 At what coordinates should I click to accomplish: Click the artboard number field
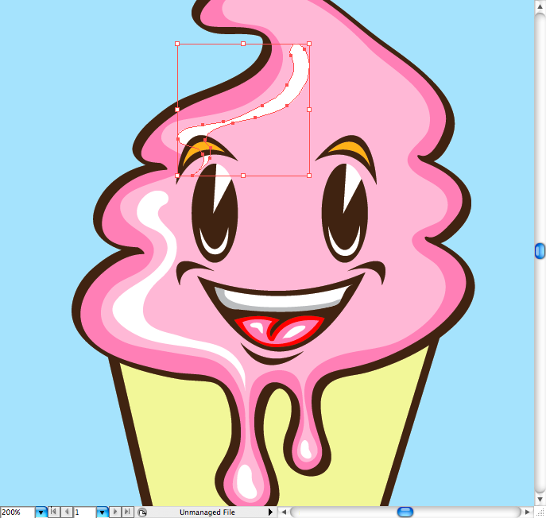tap(84, 512)
